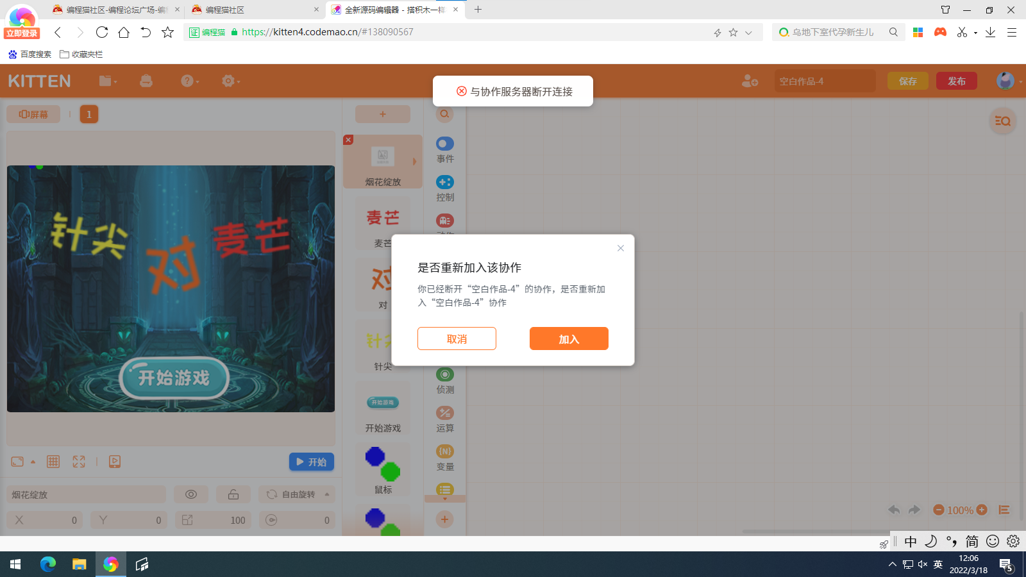Image resolution: width=1026 pixels, height=577 pixels.
Task: Click the 屏幕 screen button
Action: (x=33, y=114)
